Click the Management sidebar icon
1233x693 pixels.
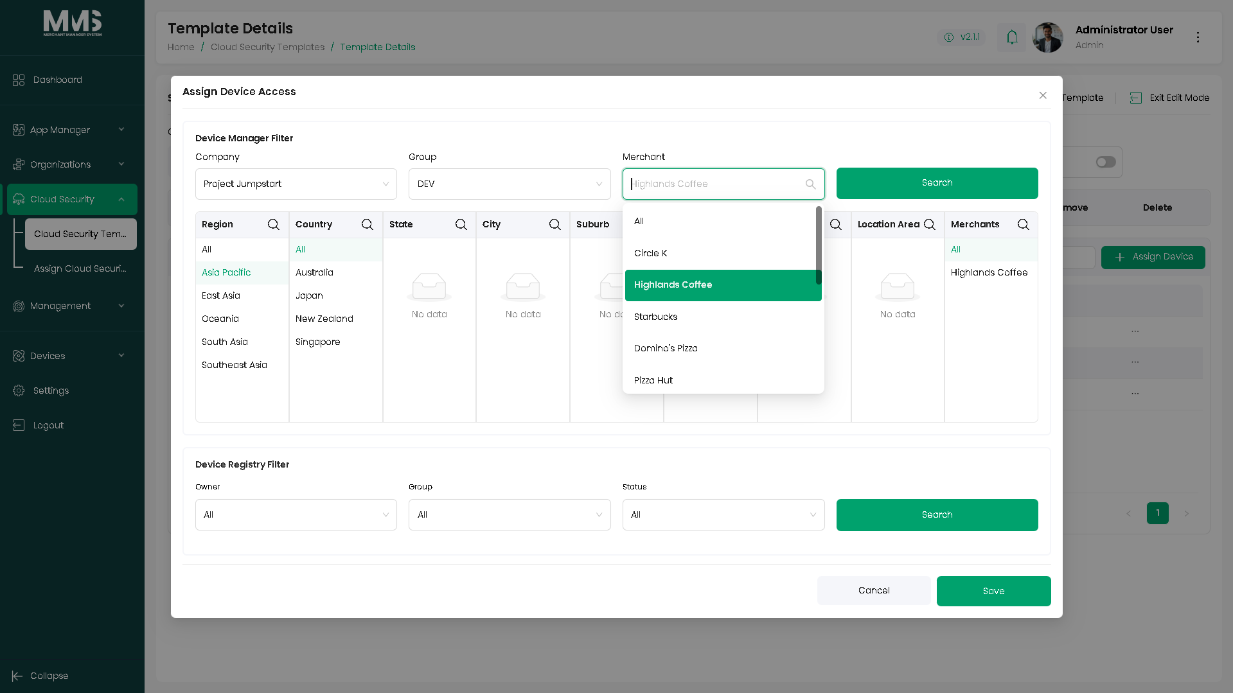tap(19, 306)
